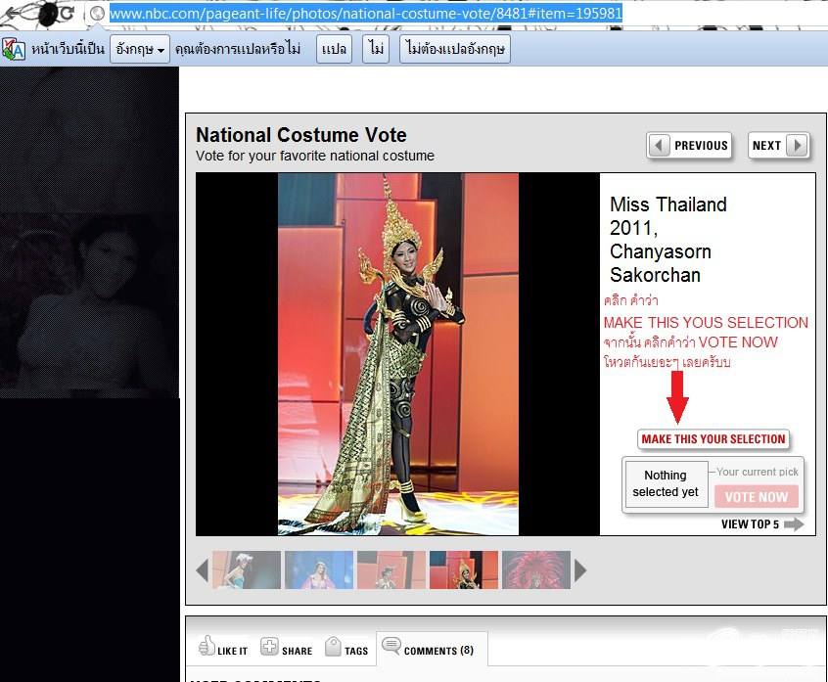This screenshot has height=682, width=828.
Task: Go to the NEXT costume photo
Action: (778, 145)
